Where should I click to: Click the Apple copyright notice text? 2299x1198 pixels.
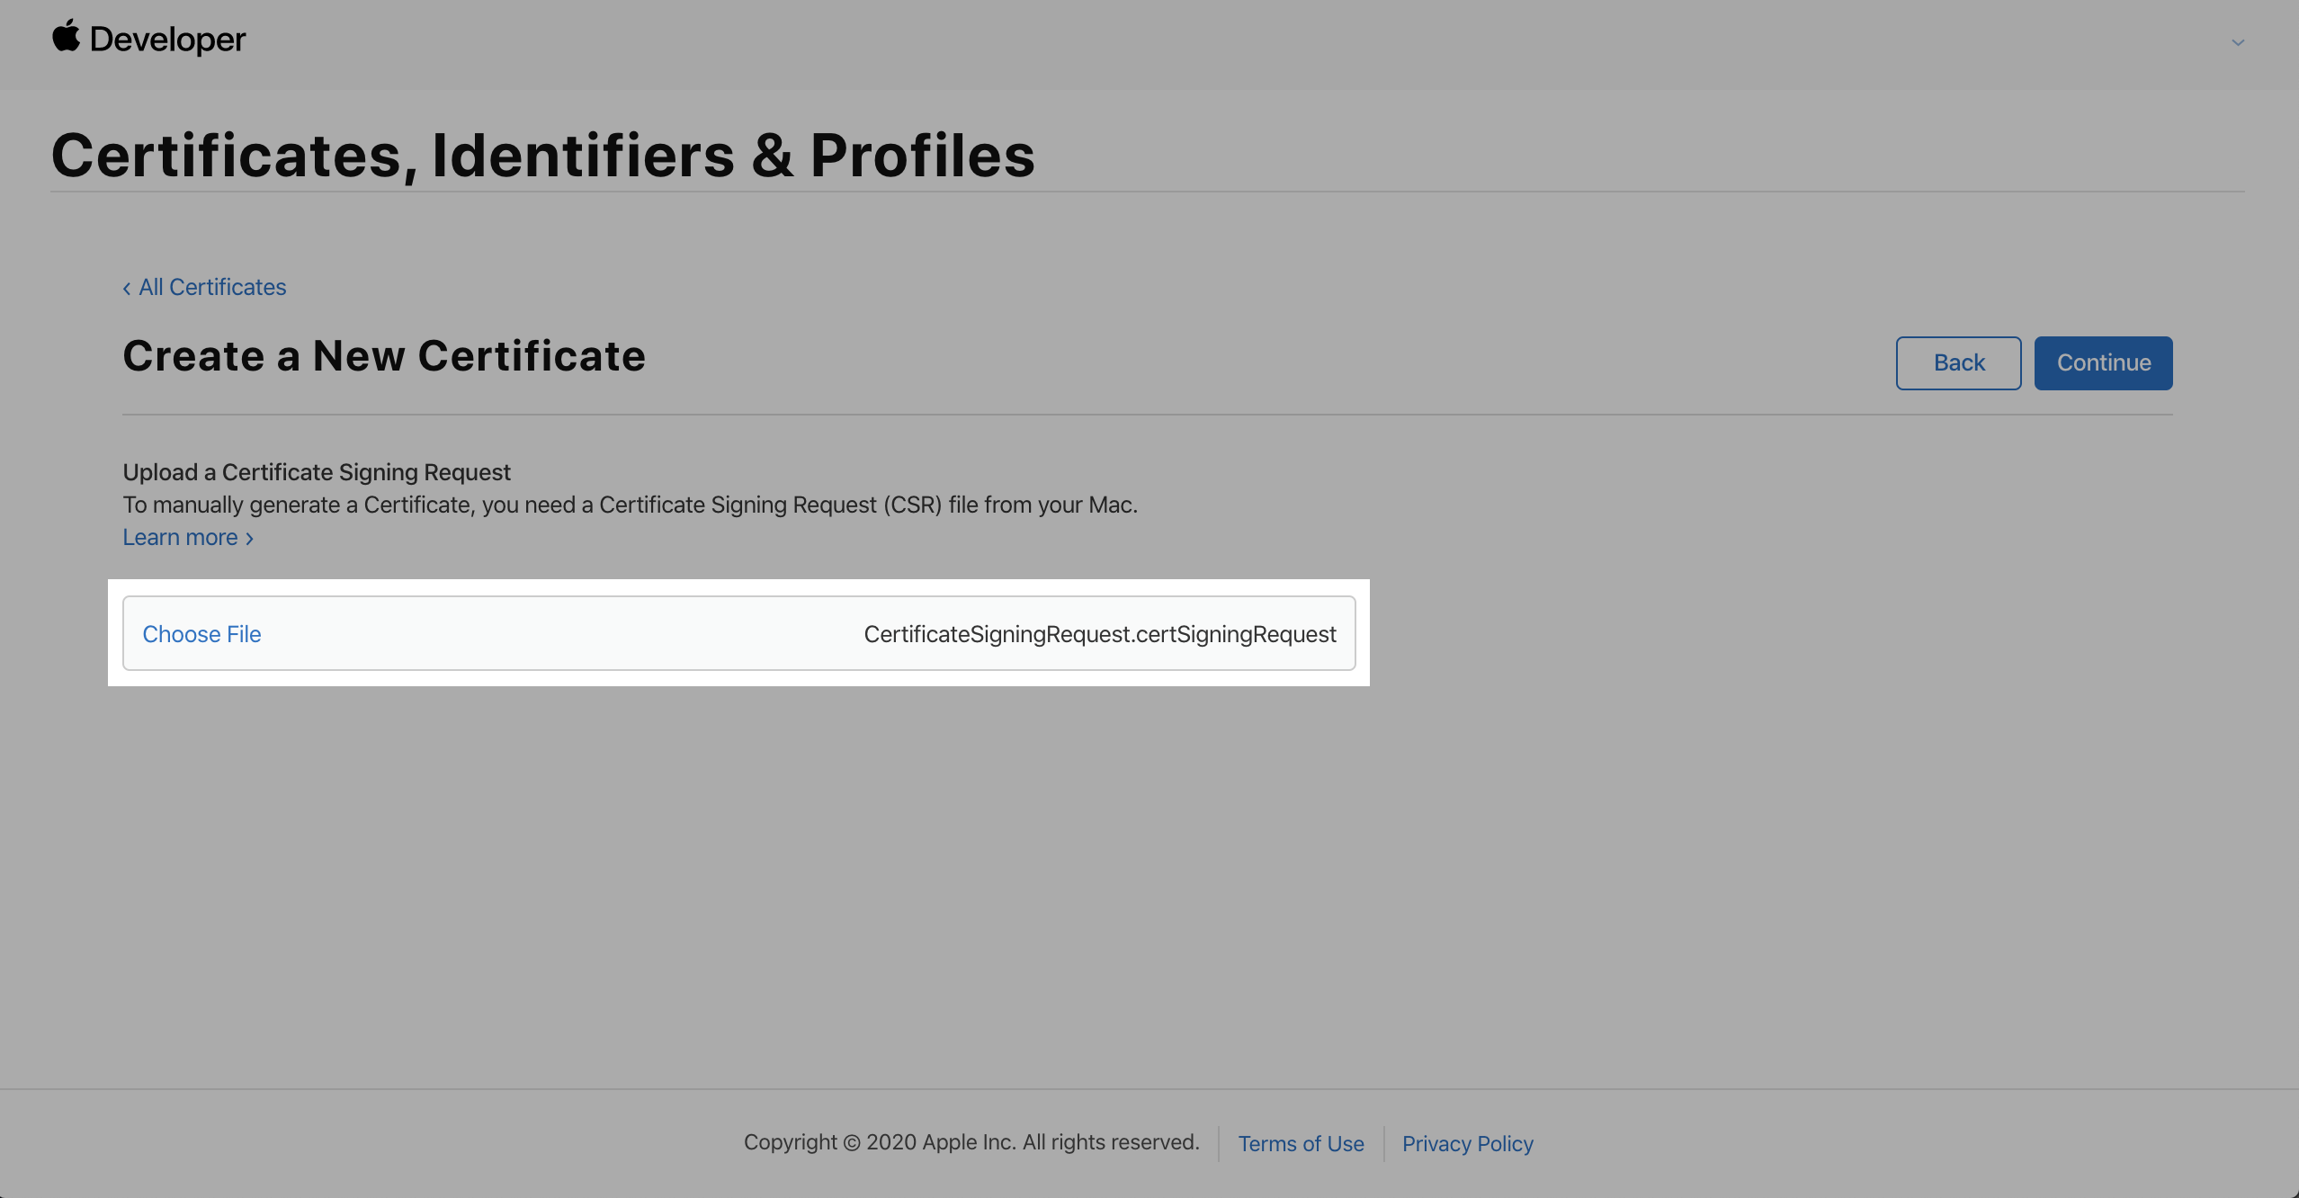(971, 1142)
